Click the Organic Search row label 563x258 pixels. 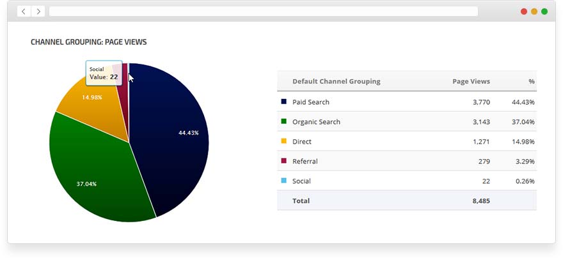pyautogui.click(x=316, y=121)
